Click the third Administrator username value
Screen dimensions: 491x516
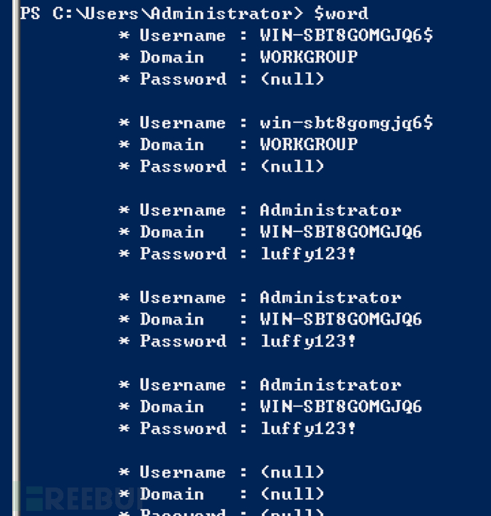pos(330,385)
